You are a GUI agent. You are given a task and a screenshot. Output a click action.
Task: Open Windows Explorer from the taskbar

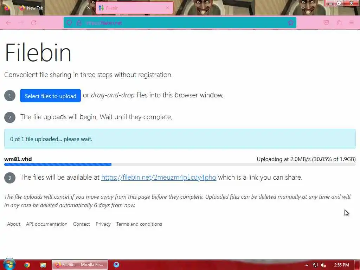point(43,265)
